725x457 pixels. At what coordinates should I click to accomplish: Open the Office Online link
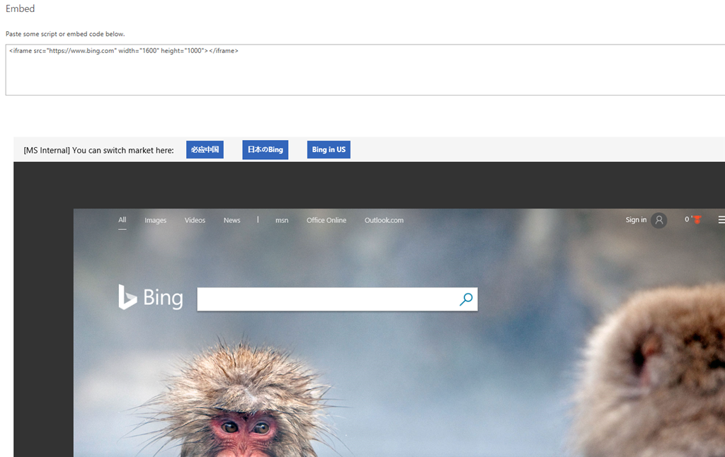[x=326, y=220]
